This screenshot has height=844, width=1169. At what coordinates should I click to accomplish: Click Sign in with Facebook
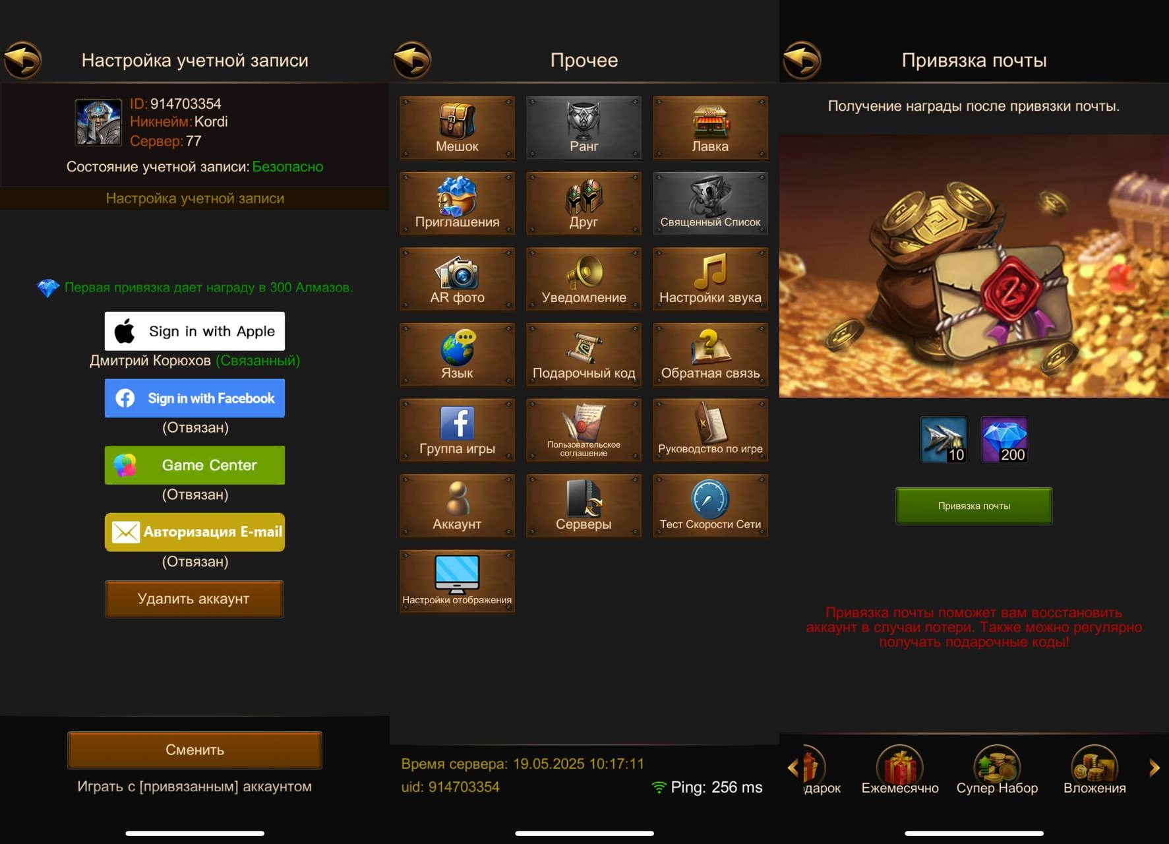click(195, 398)
